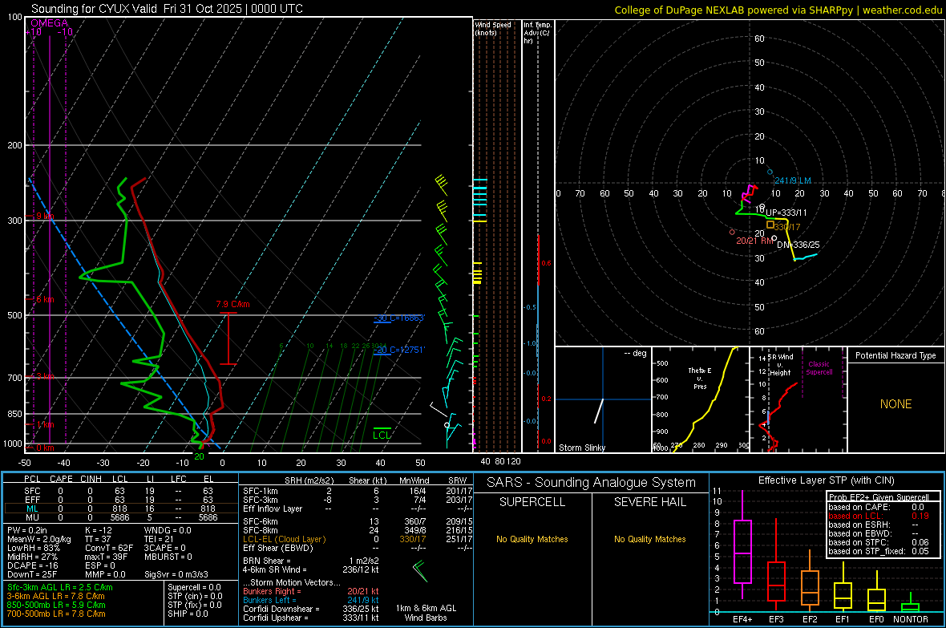The image size is (946, 628).
Task: Select the SFC parcel row label
Action: click(x=32, y=491)
